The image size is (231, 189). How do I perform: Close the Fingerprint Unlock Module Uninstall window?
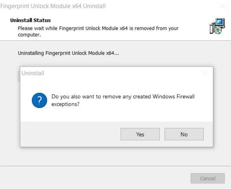pos(223,6)
